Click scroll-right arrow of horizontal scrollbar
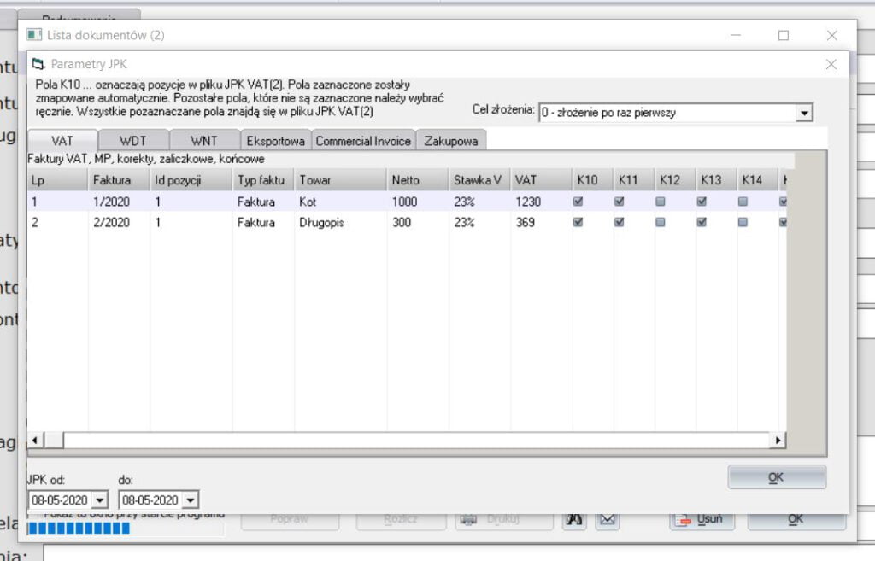Image resolution: width=875 pixels, height=561 pixels. point(778,440)
